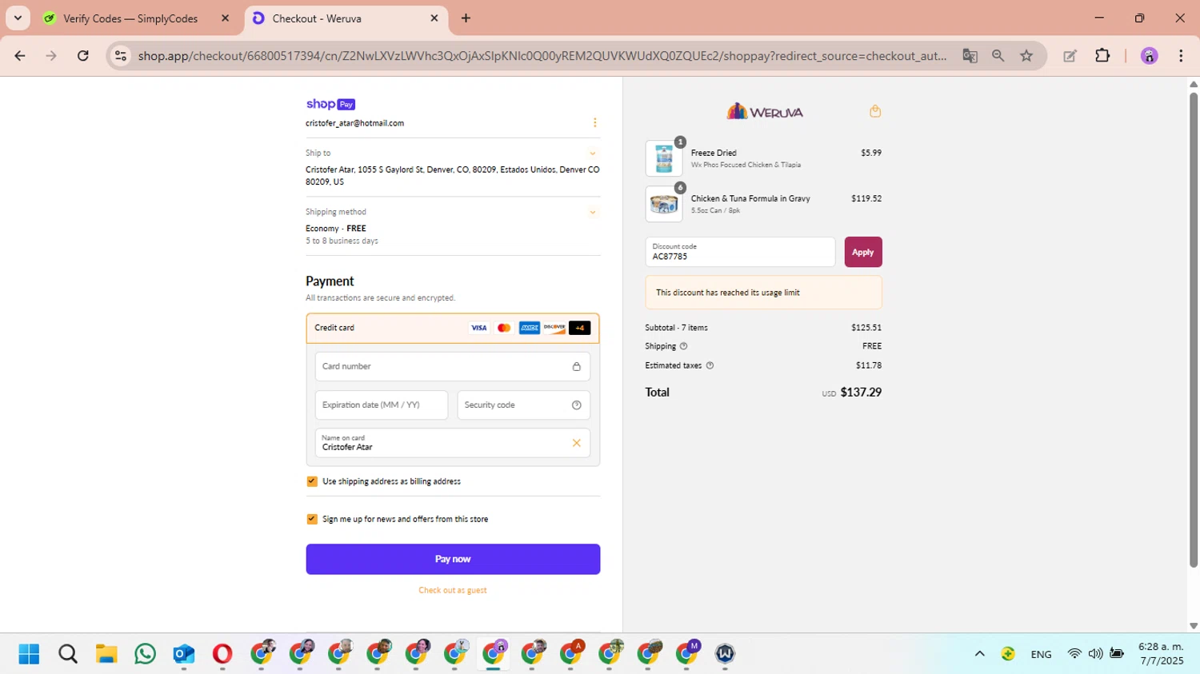Uncheck Sign me up for news and offers

(x=312, y=519)
